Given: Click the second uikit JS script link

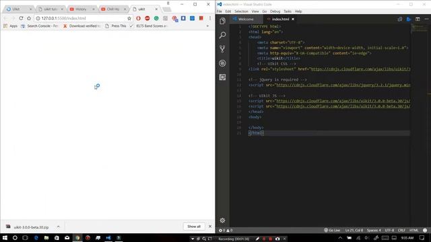Looking at the screenshot, I should 343,106.
